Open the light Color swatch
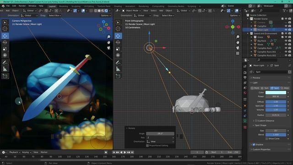This screenshot has height=165, width=293. click(x=276, y=93)
